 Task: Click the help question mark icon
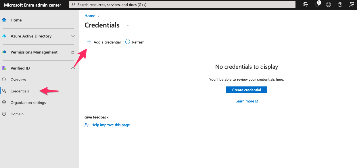pyautogui.click(x=340, y=5)
